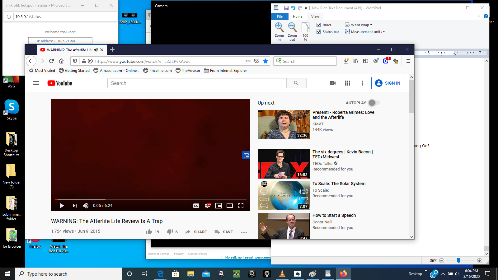
Task: Activate the miniplayer button
Action: coord(218,206)
